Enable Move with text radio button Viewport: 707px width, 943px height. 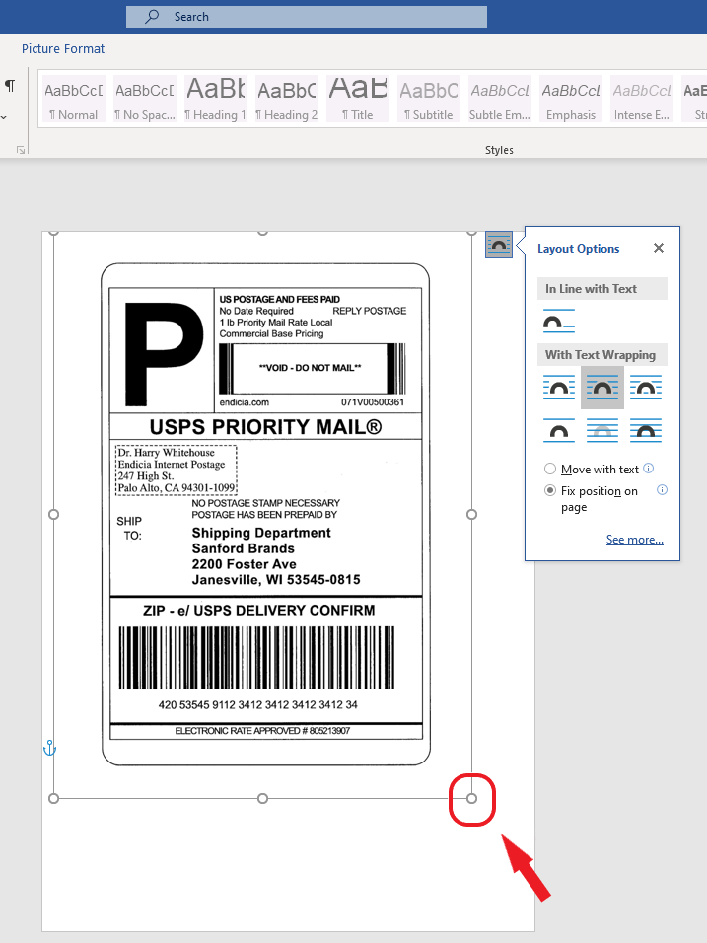[x=550, y=470]
